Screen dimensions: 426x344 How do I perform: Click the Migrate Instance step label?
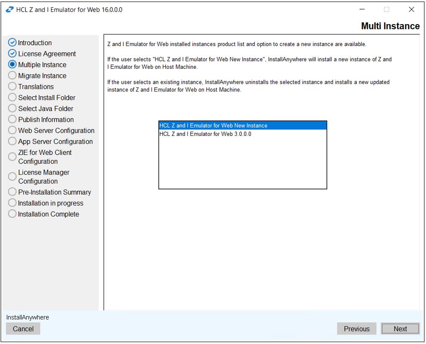point(42,76)
